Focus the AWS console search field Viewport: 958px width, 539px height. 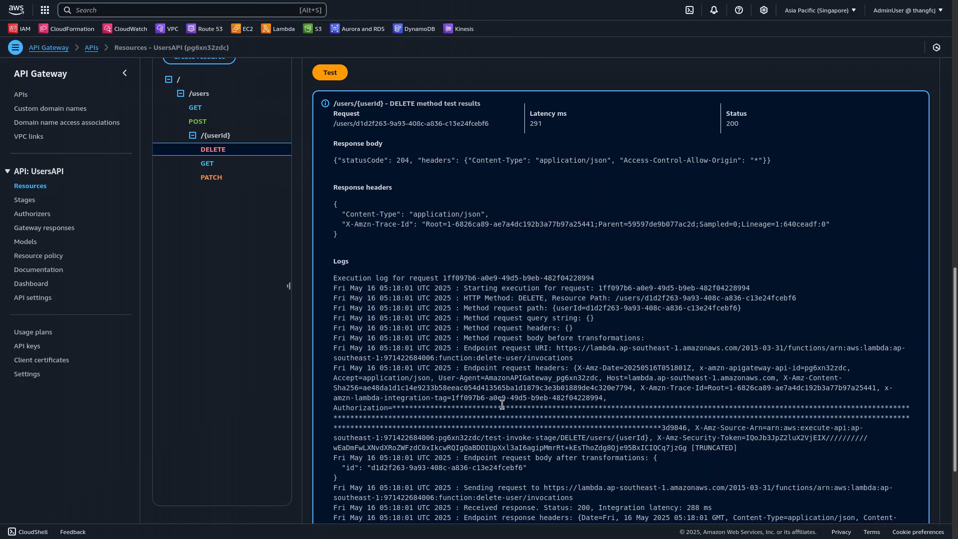[192, 10]
